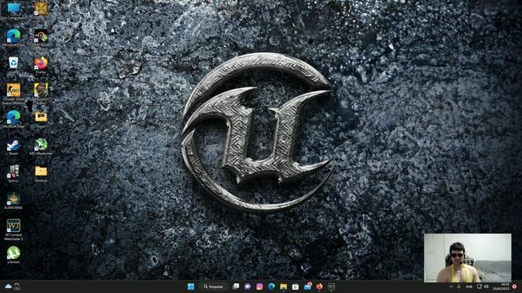
Task: Expand the hidden tray icons chevron
Action: (x=451, y=286)
